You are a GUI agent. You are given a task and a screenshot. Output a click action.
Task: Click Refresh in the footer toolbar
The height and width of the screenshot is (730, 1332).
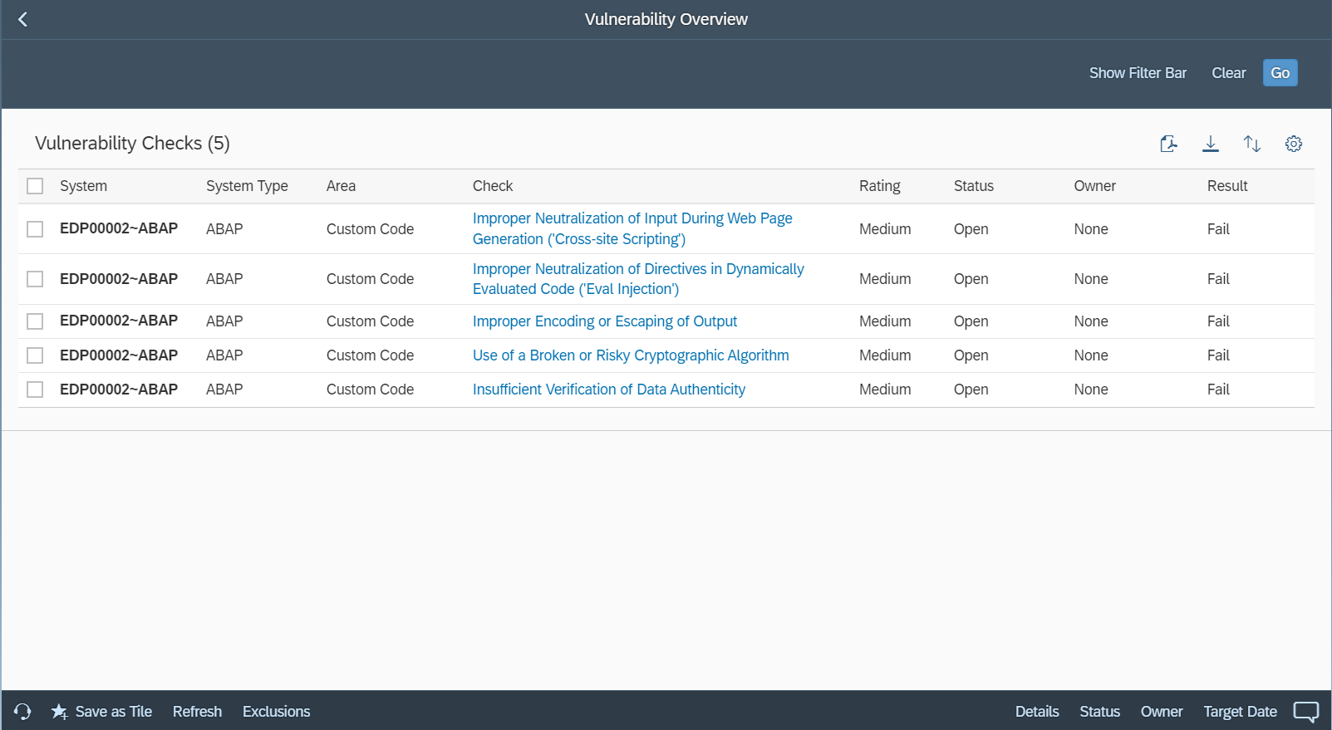click(197, 712)
